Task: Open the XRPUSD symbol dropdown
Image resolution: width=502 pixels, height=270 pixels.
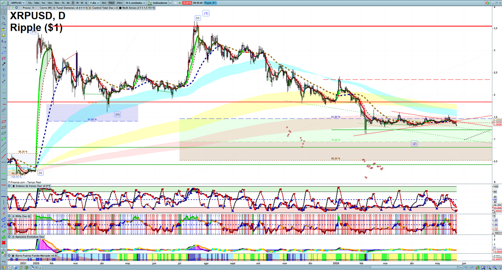Action: tap(17, 3)
